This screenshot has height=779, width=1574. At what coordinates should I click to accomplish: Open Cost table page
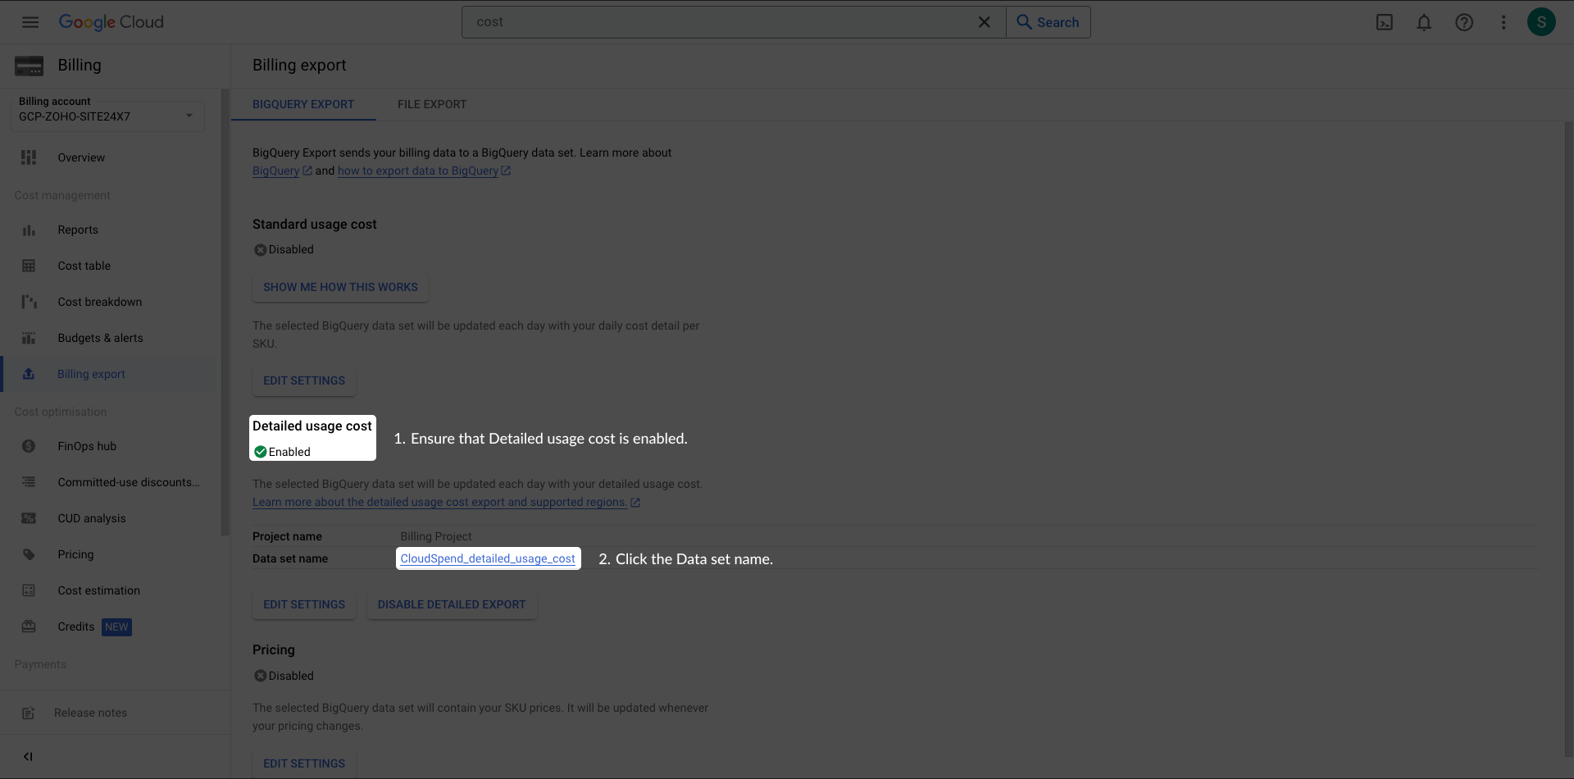pyautogui.click(x=84, y=266)
